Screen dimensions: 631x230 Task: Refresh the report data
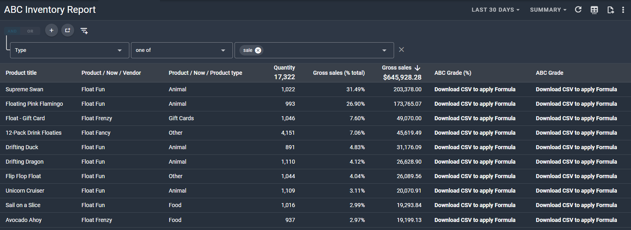click(578, 10)
